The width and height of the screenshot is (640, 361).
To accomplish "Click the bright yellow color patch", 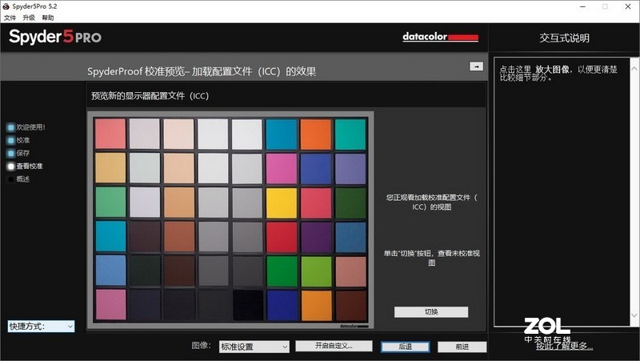I will tap(282, 203).
